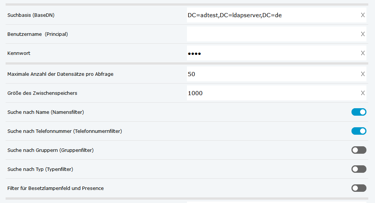The width and height of the screenshot is (375, 203).
Task: Click the Suche nach Typ (Typenfilter) label
Action: [40, 169]
